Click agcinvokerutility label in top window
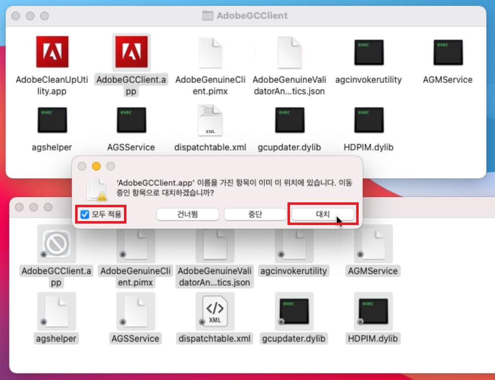The width and height of the screenshot is (495, 380). pyautogui.click(x=369, y=80)
